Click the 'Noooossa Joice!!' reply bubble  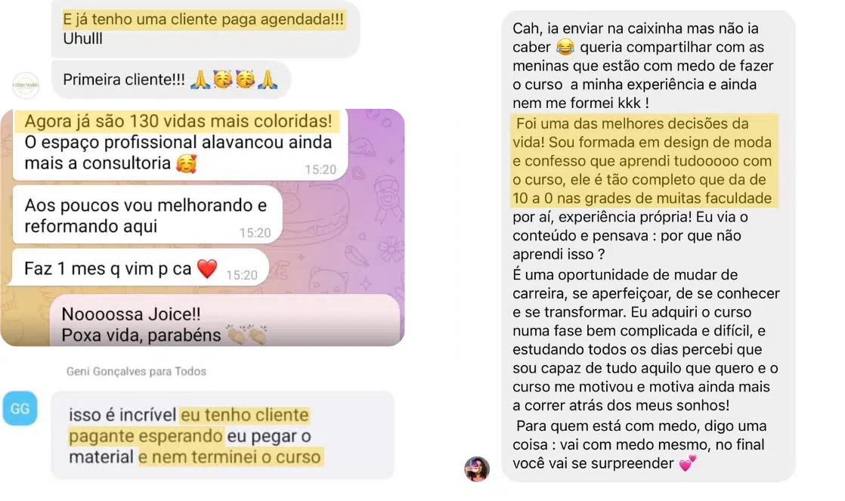click(x=225, y=321)
